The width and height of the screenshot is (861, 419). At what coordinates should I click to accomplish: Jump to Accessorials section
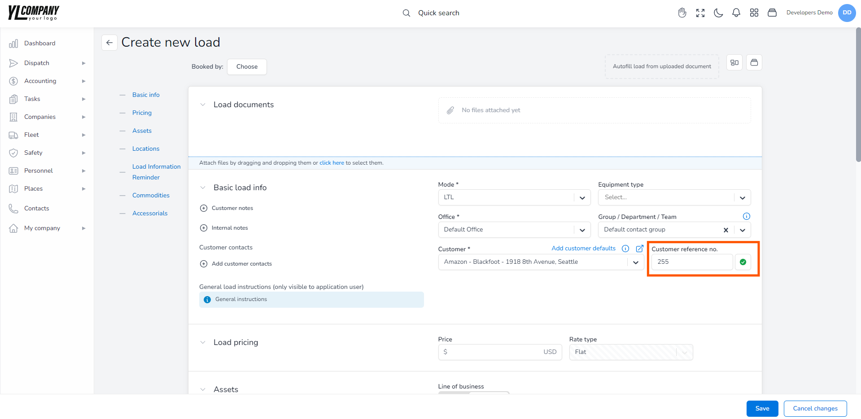pos(150,214)
